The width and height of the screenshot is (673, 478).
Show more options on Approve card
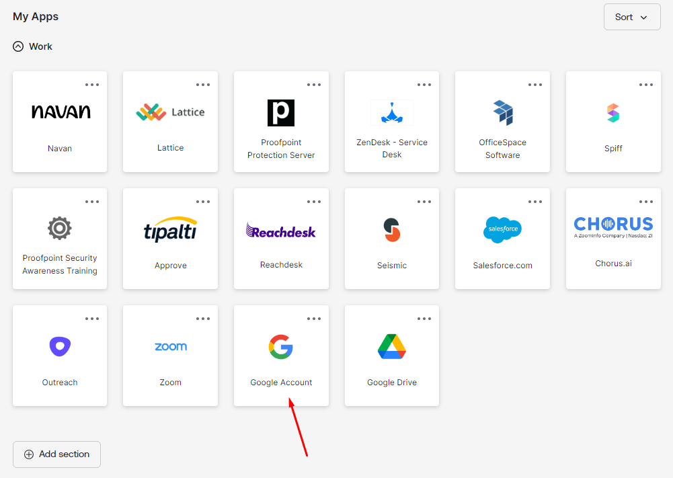pyautogui.click(x=203, y=202)
